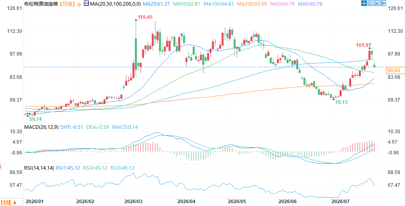Click the MA20:61.37 legend label
The width and height of the screenshot is (405, 206).
157,4
